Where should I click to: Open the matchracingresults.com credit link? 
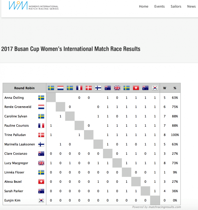point(156,207)
